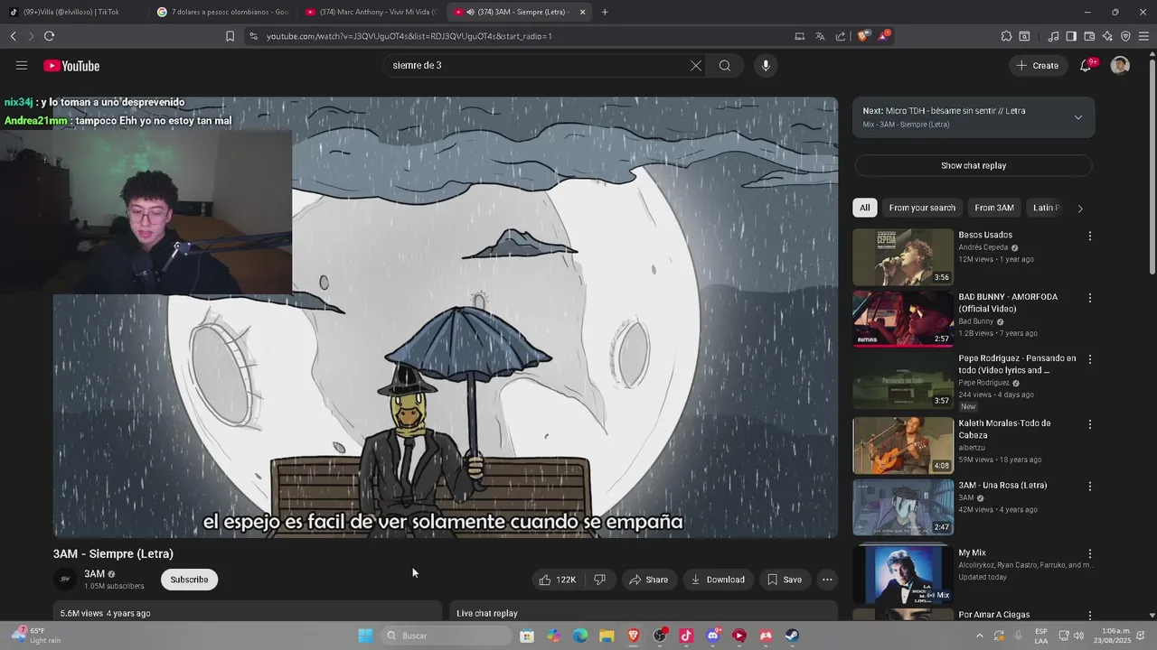Screen dimensions: 1157x650
Task: Click the Create button
Action: pyautogui.click(x=1037, y=66)
